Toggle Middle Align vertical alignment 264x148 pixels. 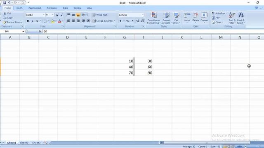tap(73, 15)
